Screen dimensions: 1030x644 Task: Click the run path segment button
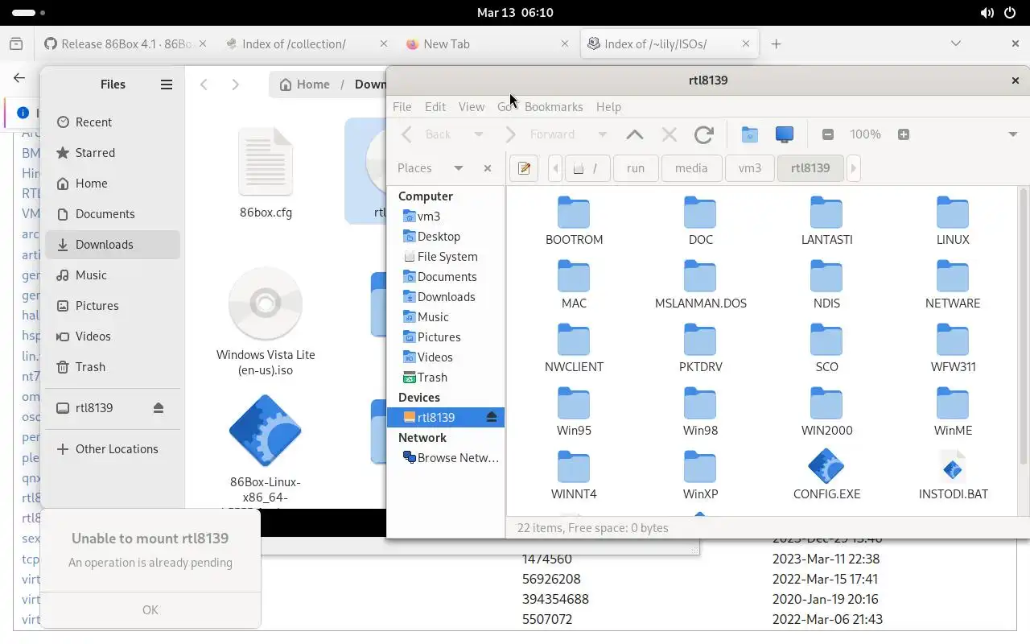tap(636, 168)
